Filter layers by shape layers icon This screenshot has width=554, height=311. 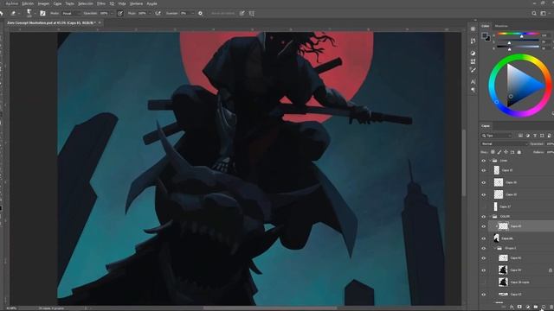(x=542, y=136)
